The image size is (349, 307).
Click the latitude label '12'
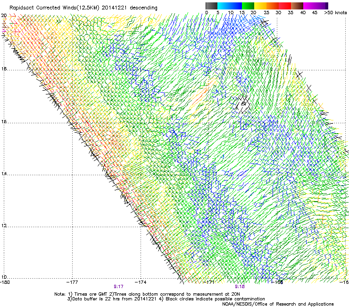[x=4, y=226]
